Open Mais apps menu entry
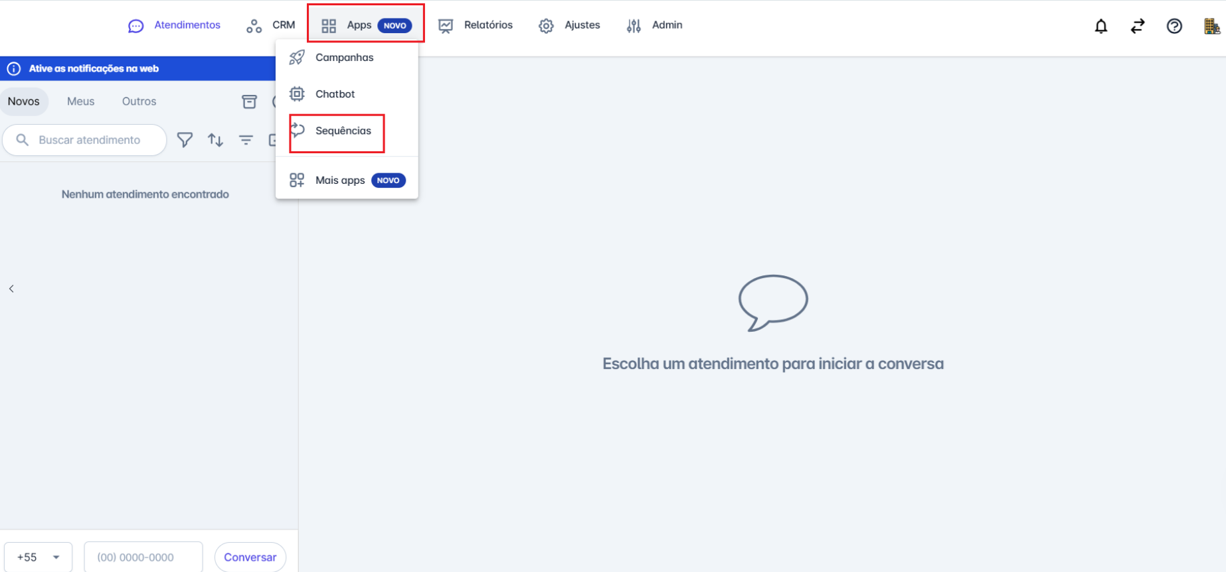Viewport: 1226px width, 572px height. (340, 180)
